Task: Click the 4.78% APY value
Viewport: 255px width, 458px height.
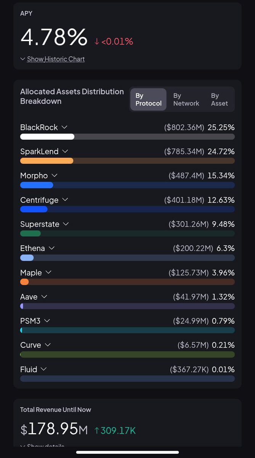Action: [54, 37]
